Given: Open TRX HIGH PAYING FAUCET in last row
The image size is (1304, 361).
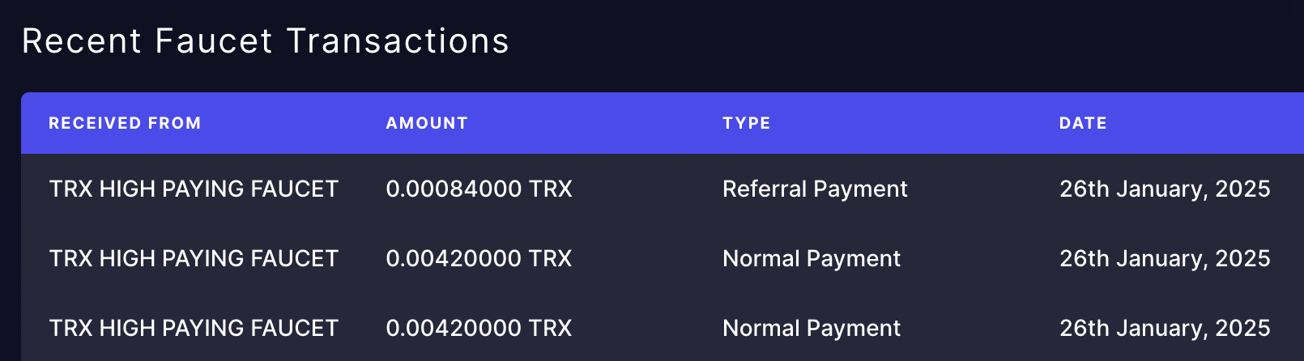Looking at the screenshot, I should 194,328.
